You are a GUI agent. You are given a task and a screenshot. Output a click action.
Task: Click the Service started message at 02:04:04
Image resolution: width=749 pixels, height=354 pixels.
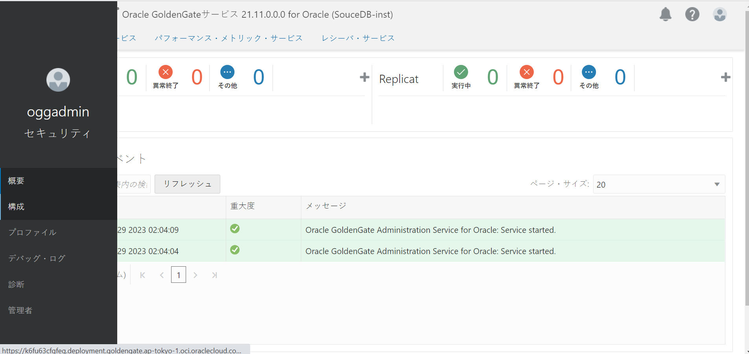(x=431, y=251)
